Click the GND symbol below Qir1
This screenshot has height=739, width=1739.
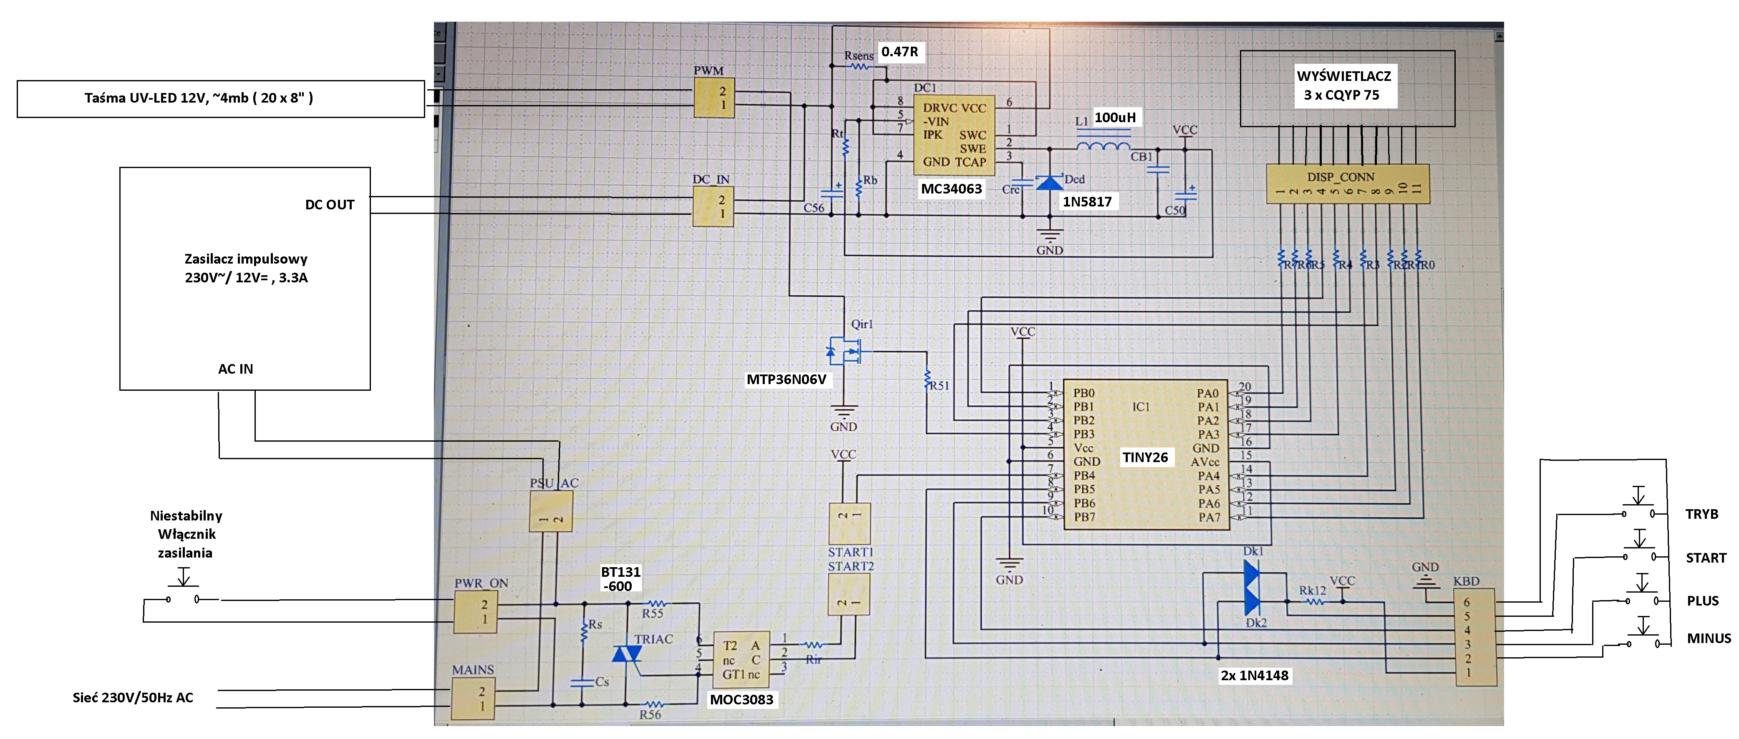(844, 412)
